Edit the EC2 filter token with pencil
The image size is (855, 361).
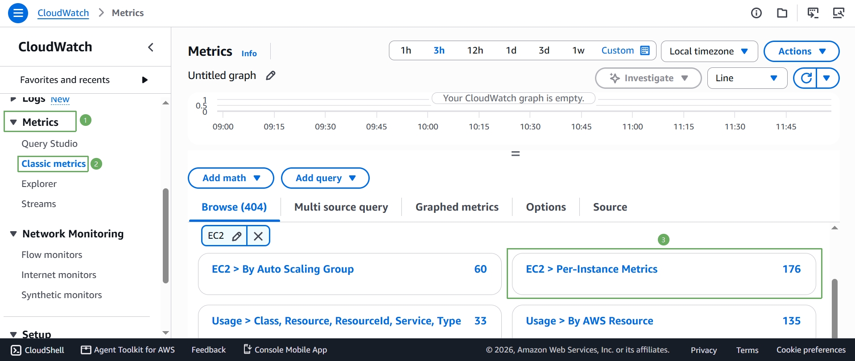[237, 236]
